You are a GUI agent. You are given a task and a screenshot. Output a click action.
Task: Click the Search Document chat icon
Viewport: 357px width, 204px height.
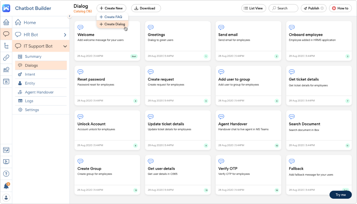292,117
